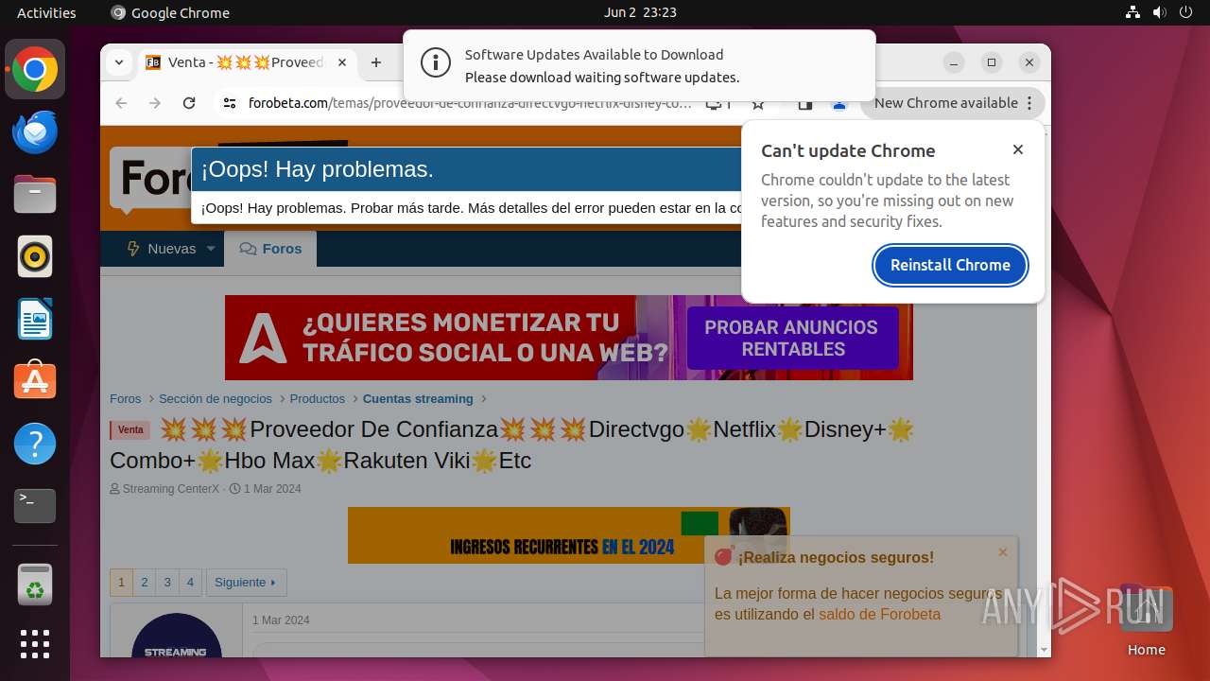Go to page 4 of thread
Viewport: 1210px width, 681px height.
click(x=190, y=583)
